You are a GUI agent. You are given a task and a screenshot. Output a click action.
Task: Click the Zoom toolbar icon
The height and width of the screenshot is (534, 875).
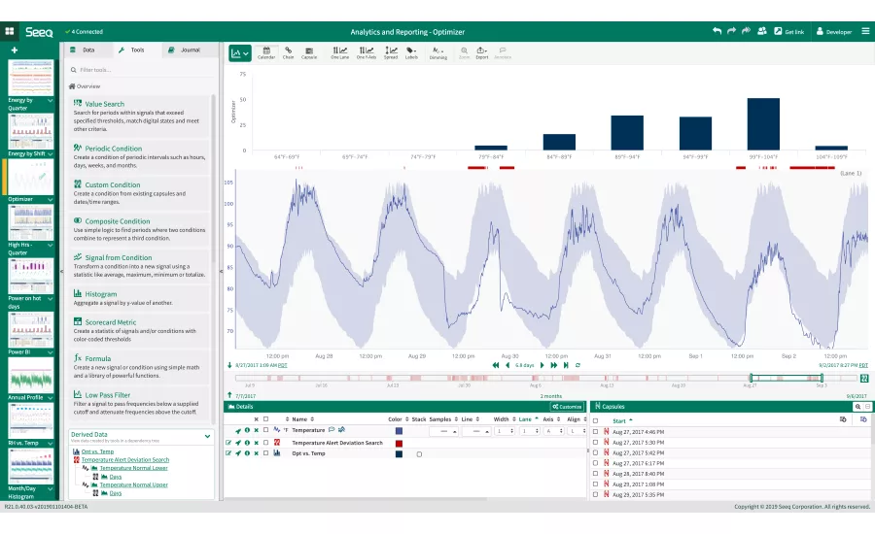coord(464,52)
